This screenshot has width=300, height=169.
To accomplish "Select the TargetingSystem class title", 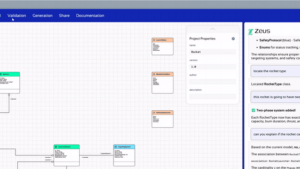I will point(124,147).
